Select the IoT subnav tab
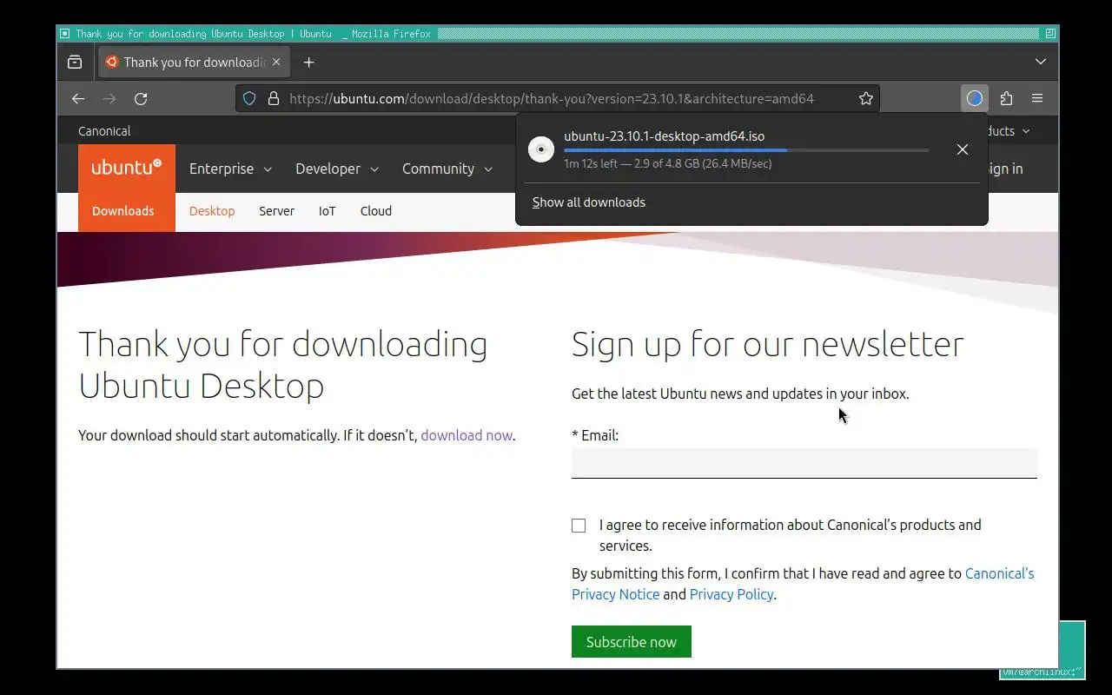This screenshot has height=695, width=1112. [327, 211]
